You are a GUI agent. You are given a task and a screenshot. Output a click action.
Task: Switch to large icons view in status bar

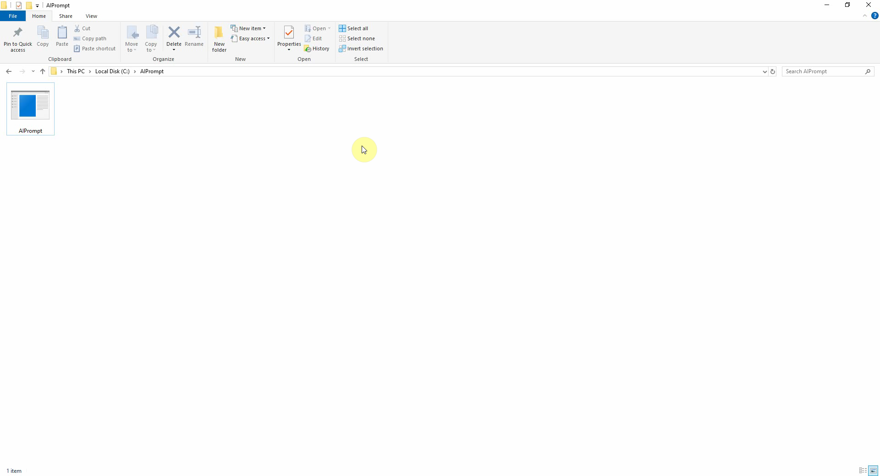coord(873,471)
